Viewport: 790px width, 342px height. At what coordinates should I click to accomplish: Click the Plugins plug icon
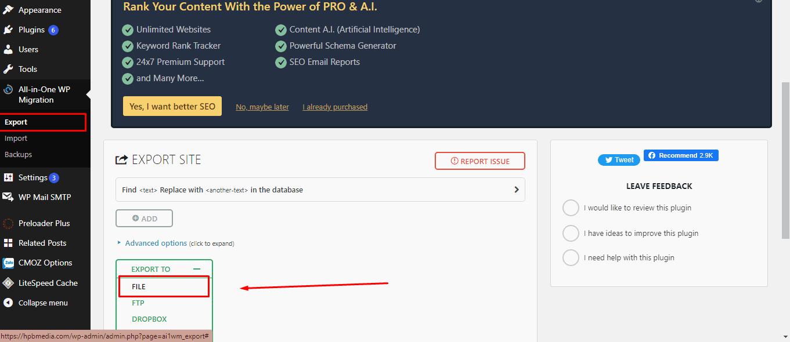tap(8, 30)
